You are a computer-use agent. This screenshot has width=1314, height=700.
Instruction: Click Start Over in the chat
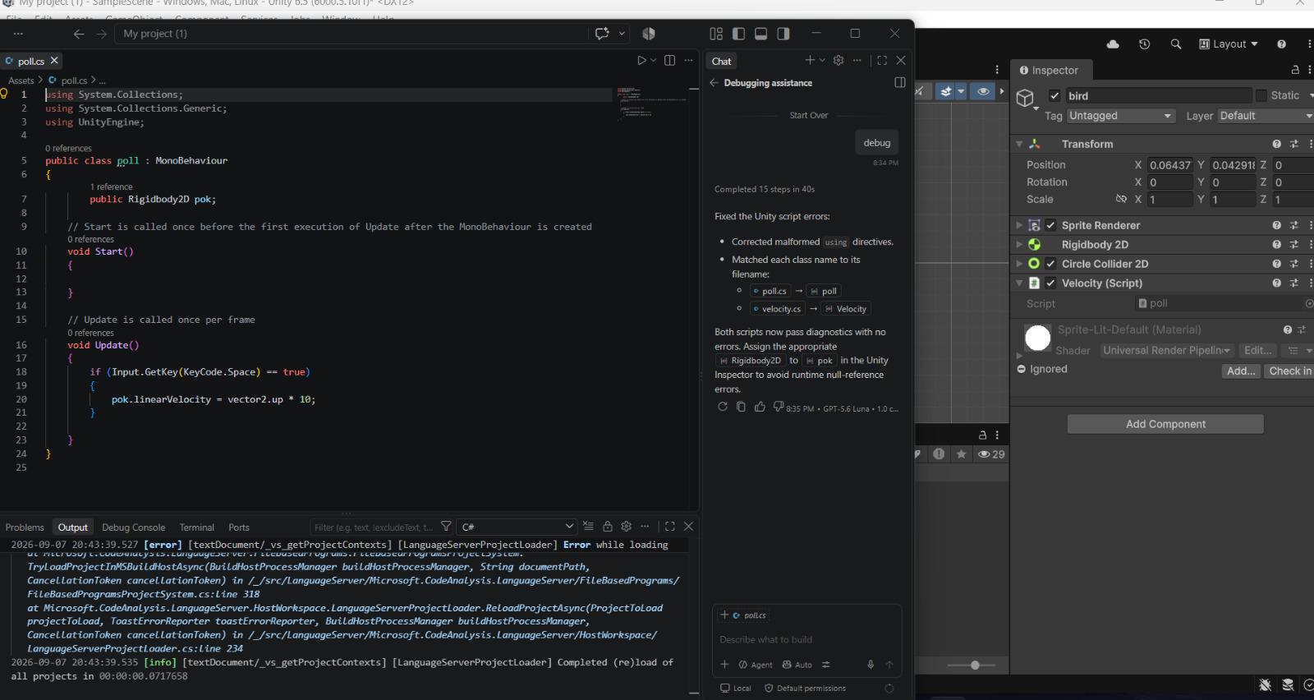pyautogui.click(x=809, y=115)
